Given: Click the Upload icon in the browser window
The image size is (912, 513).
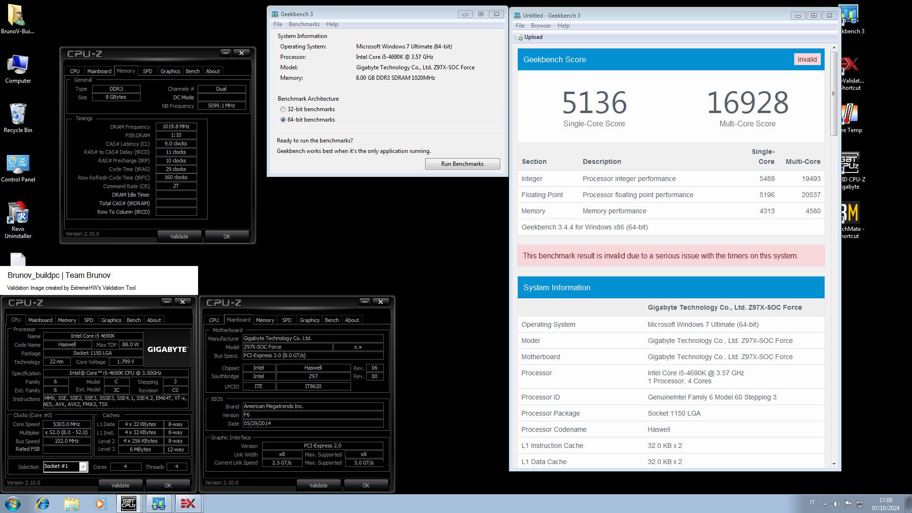Looking at the screenshot, I should click(x=519, y=37).
